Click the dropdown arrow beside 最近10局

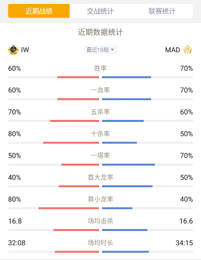click(112, 50)
